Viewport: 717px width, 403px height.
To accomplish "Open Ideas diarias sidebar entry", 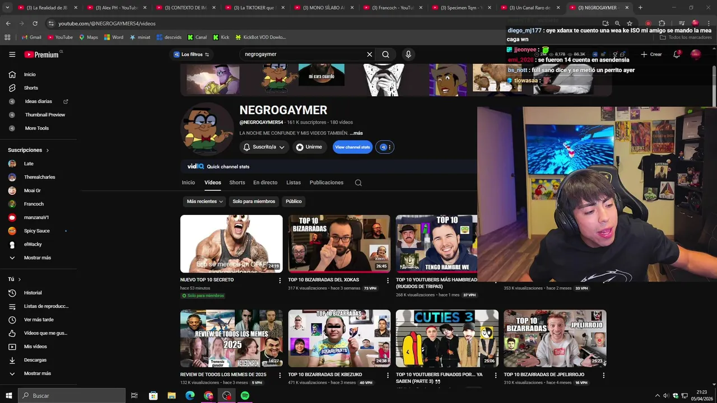I will pyautogui.click(x=39, y=101).
